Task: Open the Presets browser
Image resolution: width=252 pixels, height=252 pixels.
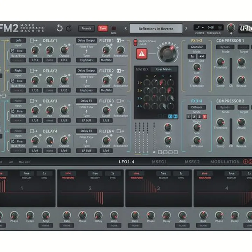Action: 86,28
